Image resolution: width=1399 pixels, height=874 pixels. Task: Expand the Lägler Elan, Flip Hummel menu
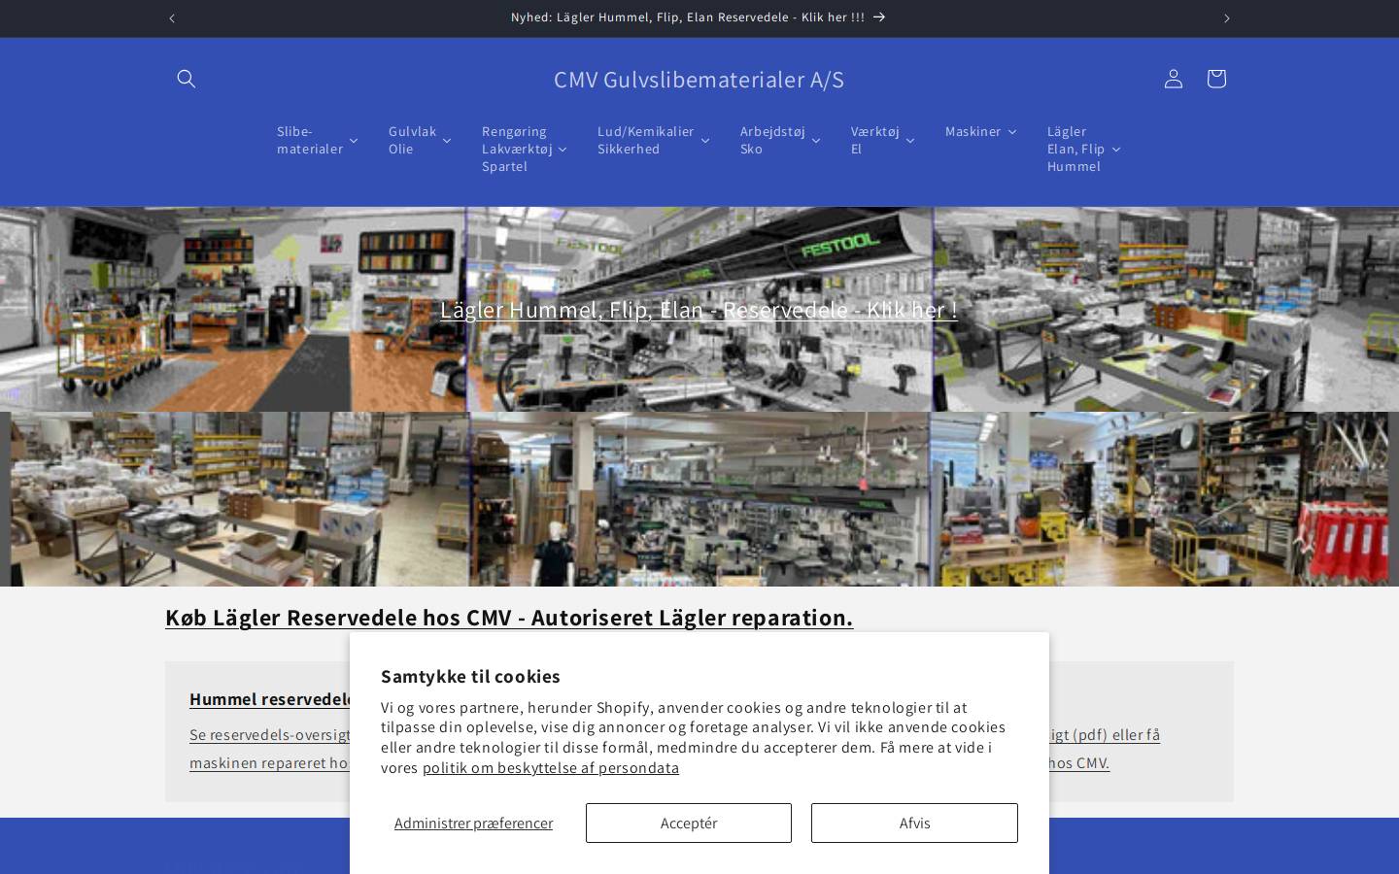coord(1083,149)
